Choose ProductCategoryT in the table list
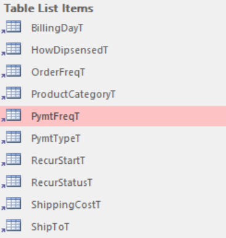Viewport: 226px width, 238px height. 73,94
